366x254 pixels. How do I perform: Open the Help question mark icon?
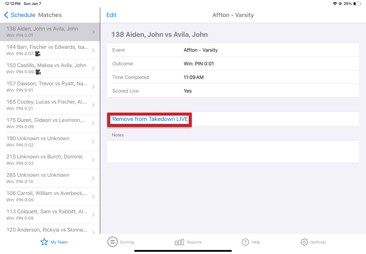click(245, 242)
